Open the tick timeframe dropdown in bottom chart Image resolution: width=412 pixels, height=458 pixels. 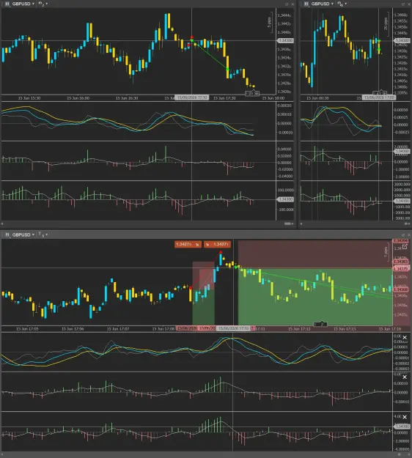pos(43,234)
